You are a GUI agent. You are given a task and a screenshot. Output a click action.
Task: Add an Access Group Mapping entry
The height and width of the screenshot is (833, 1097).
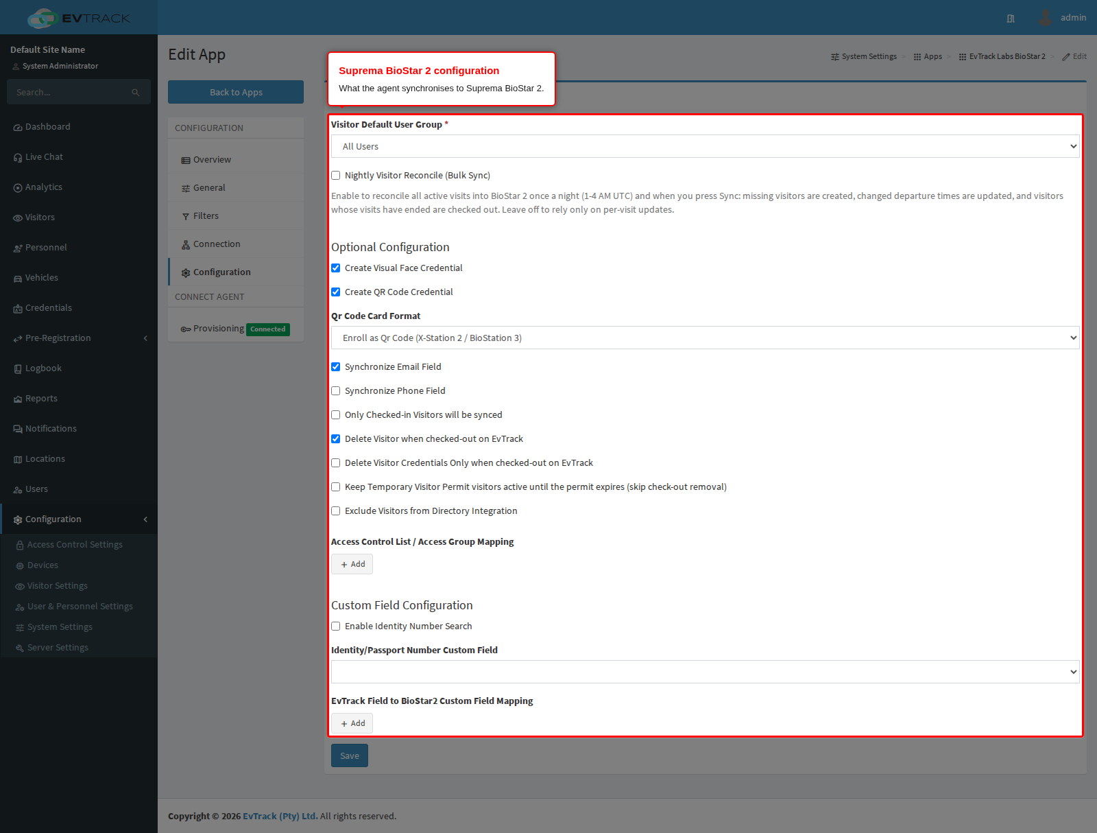pyautogui.click(x=352, y=564)
